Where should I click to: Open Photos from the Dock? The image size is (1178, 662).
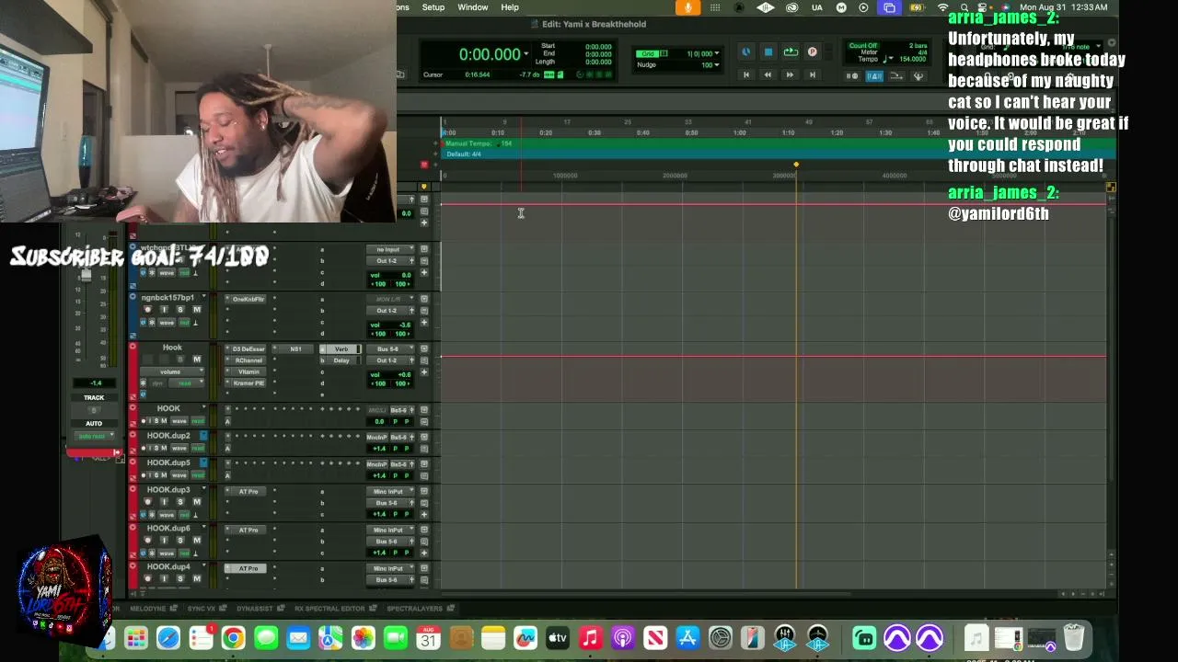tap(363, 638)
